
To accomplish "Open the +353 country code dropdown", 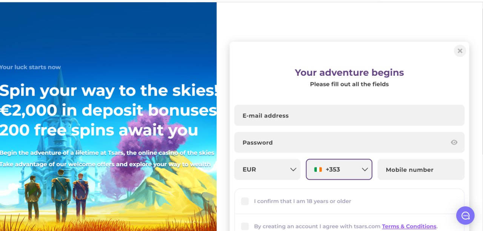I will point(339,170).
